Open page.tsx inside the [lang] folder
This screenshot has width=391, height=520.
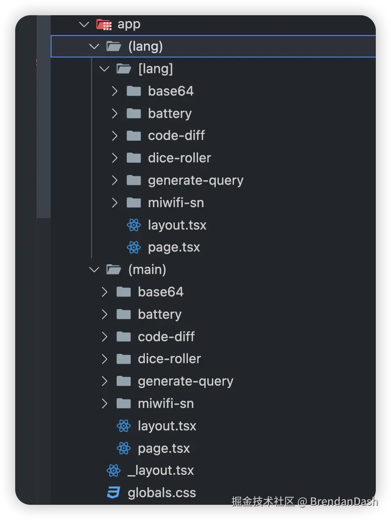[174, 247]
